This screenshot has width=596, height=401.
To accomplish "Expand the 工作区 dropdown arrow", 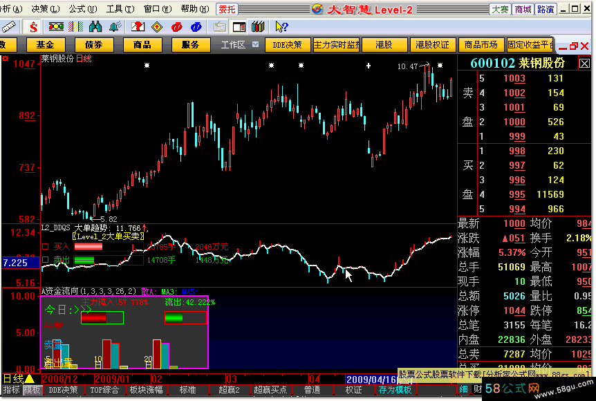I will (x=255, y=44).
